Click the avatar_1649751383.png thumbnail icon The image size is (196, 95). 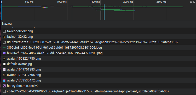(x=4, y=69)
